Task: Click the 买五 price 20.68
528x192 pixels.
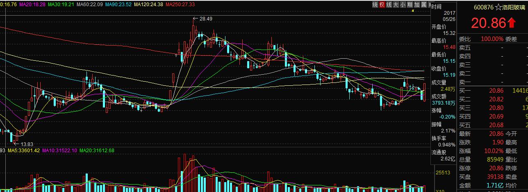Action: coord(496,125)
